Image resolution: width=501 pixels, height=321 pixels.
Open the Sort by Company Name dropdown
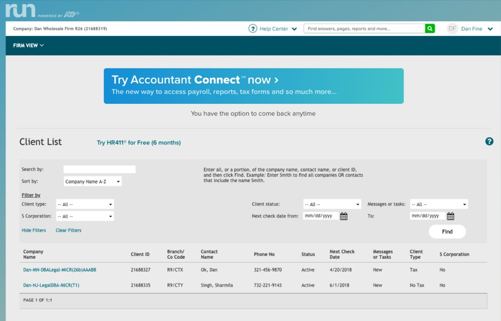point(93,181)
